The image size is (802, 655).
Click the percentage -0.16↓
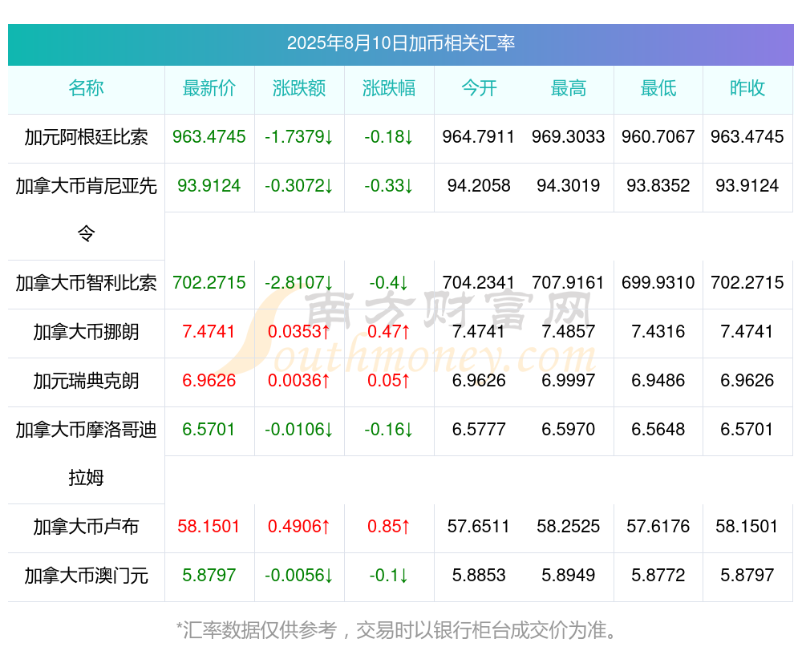tap(389, 430)
